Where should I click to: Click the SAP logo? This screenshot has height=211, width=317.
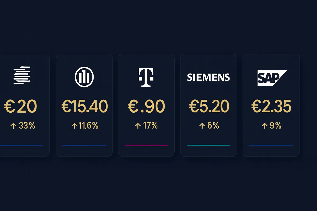click(x=271, y=78)
